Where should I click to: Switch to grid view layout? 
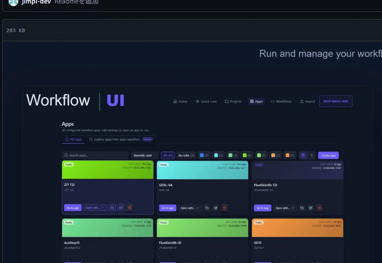click(303, 155)
